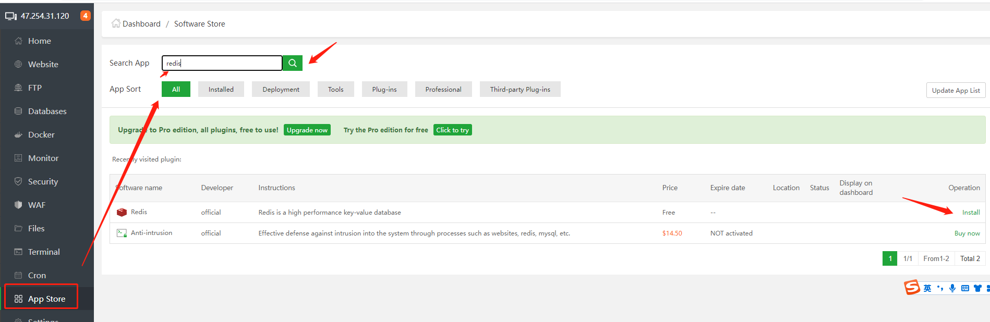Open the Professional category
This screenshot has width=990, height=322.
pyautogui.click(x=443, y=89)
